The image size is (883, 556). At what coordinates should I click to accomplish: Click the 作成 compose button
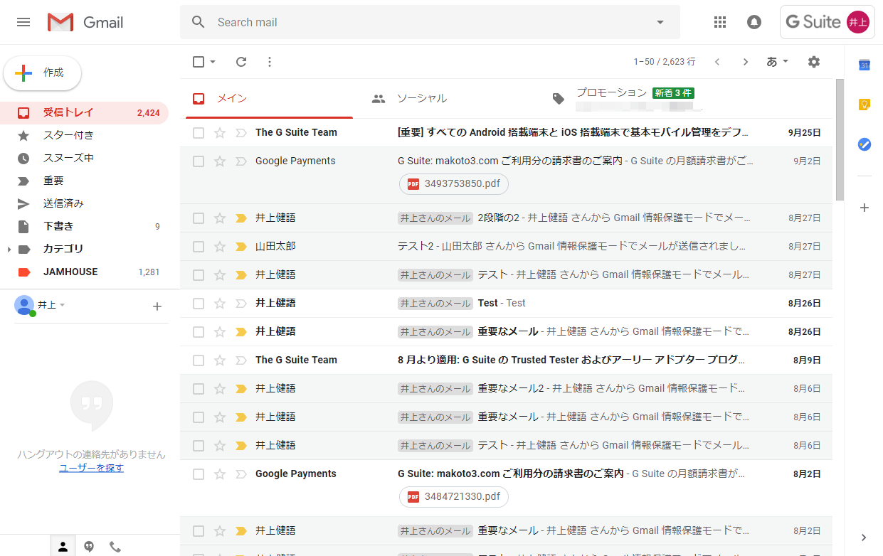43,73
